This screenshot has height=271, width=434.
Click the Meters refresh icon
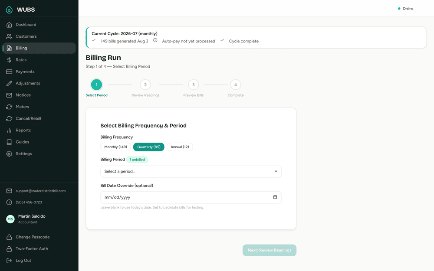pyautogui.click(x=9, y=107)
